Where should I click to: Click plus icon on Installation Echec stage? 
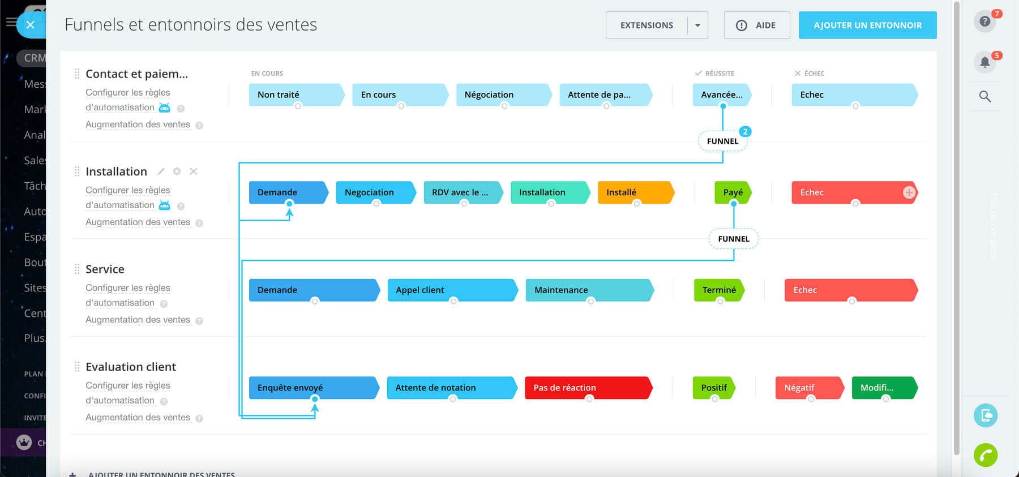[909, 192]
